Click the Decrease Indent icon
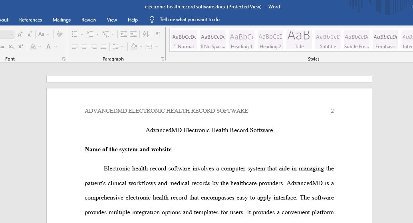Image resolution: width=413 pixels, height=223 pixels. pos(123,34)
